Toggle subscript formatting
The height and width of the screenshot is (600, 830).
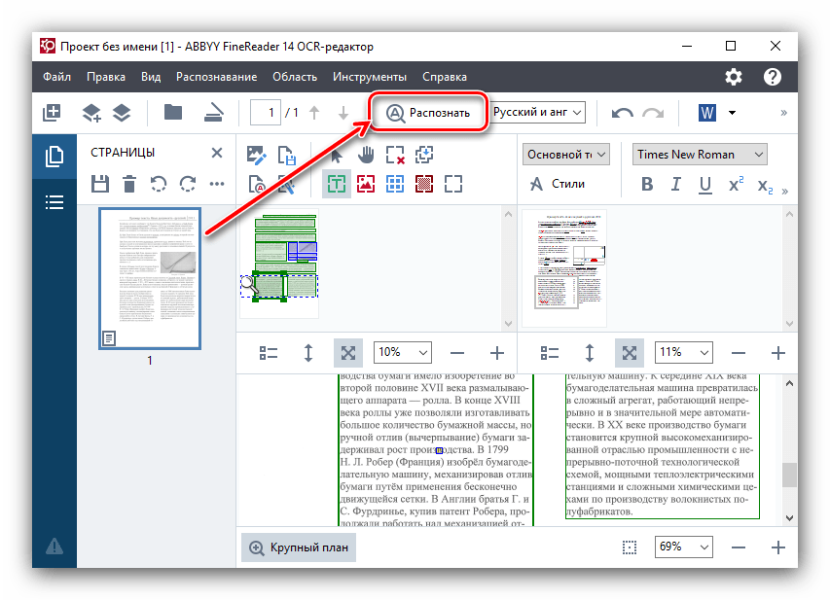tap(765, 186)
